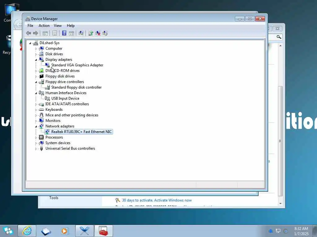Viewport: 317px width, 237px height.
Task: Select the Disk drives category icon
Action: pos(41,54)
